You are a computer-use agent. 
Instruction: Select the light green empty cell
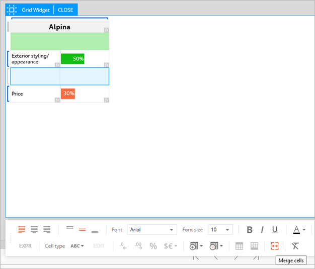(x=60, y=41)
